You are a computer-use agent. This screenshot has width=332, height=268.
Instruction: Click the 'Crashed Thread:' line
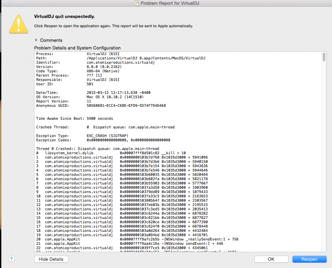[x=105, y=127]
